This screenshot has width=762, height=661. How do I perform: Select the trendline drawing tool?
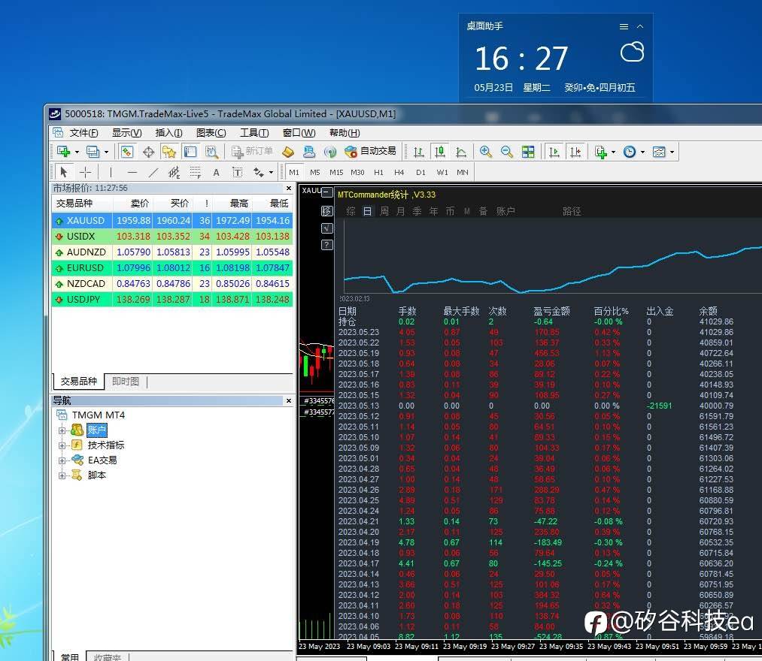153,172
